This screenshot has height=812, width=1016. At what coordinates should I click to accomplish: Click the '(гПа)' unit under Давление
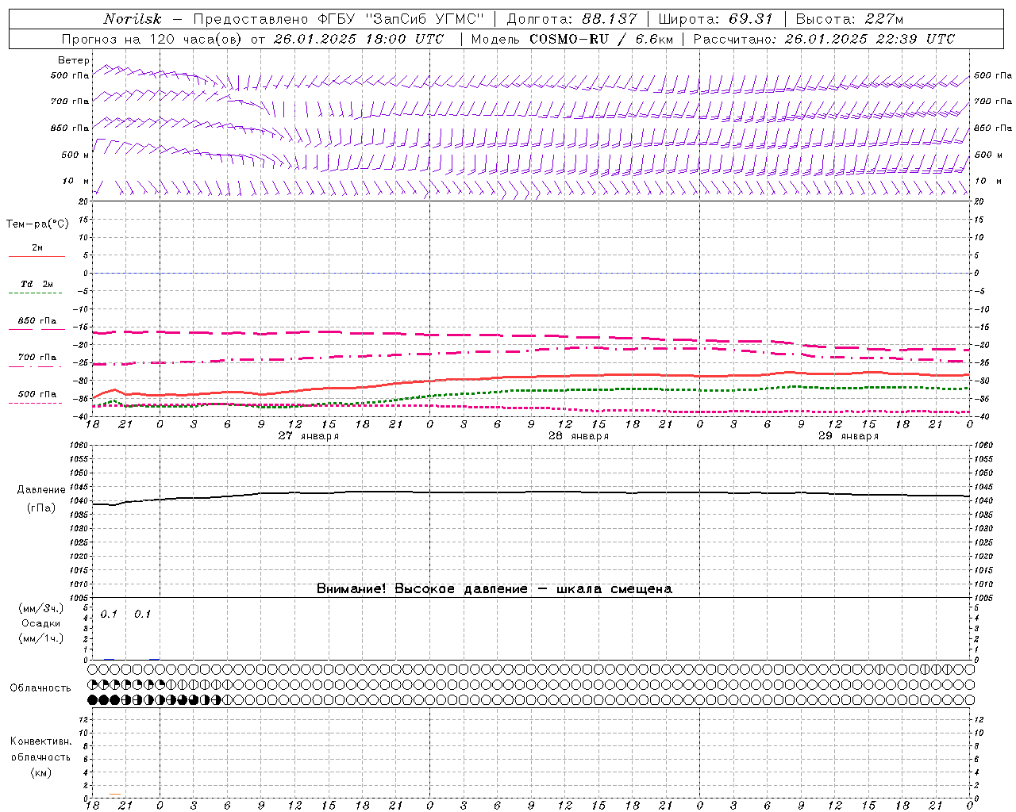click(x=41, y=508)
